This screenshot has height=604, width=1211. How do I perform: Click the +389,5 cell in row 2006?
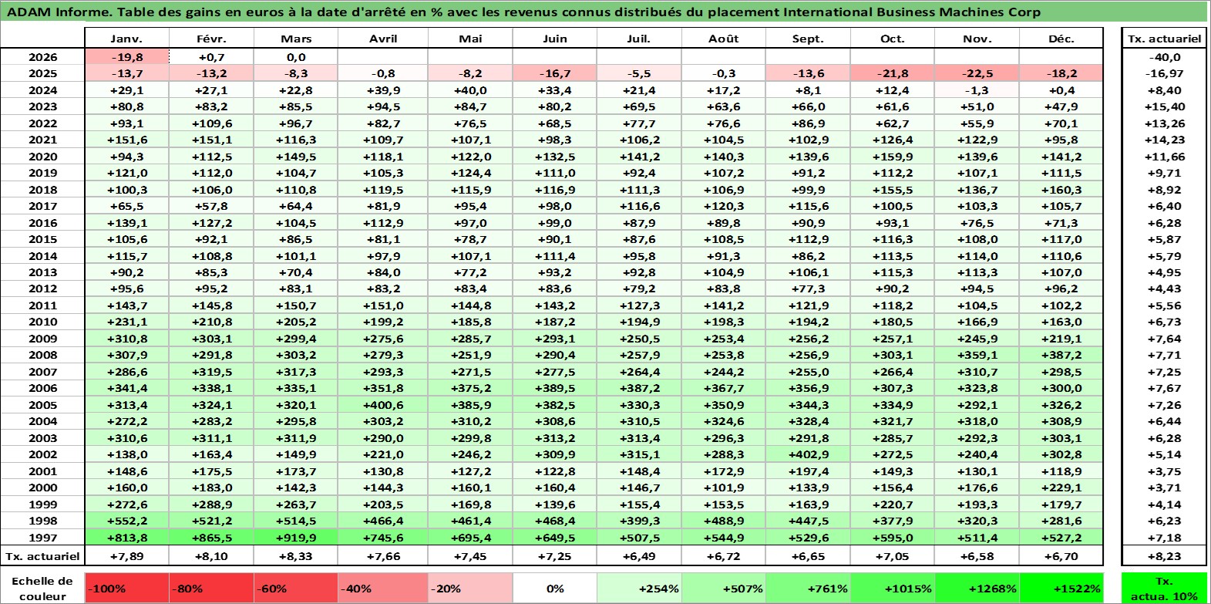(554, 388)
